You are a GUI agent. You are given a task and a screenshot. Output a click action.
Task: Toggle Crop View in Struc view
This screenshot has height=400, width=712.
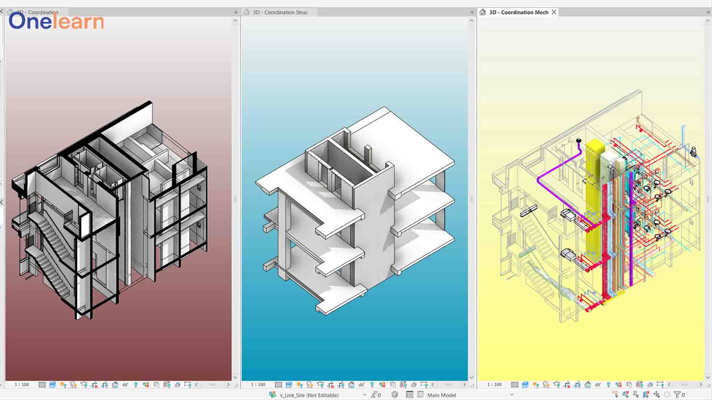coord(331,385)
